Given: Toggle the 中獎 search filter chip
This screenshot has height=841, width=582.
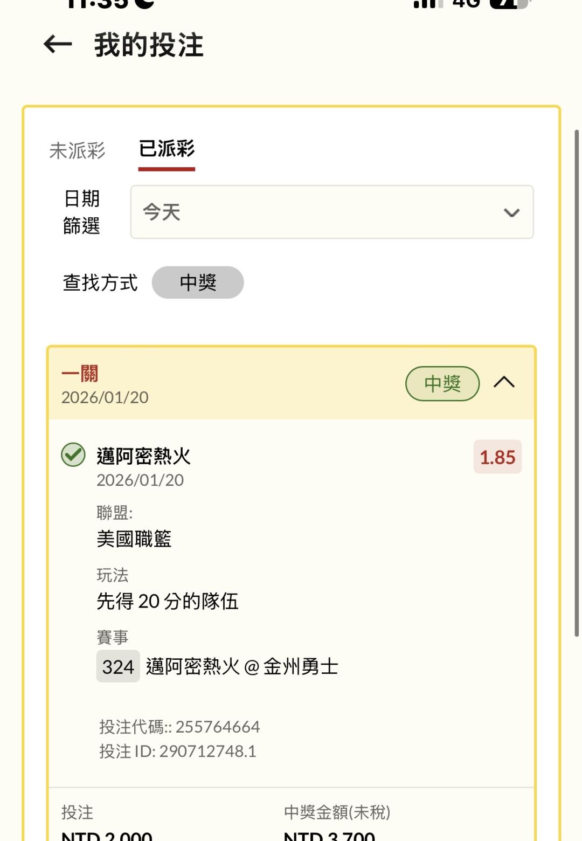Looking at the screenshot, I should [x=198, y=282].
